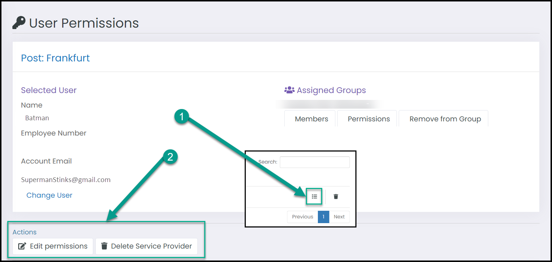This screenshot has width=552, height=262.
Task: Click the Change User link
Action: coord(50,195)
